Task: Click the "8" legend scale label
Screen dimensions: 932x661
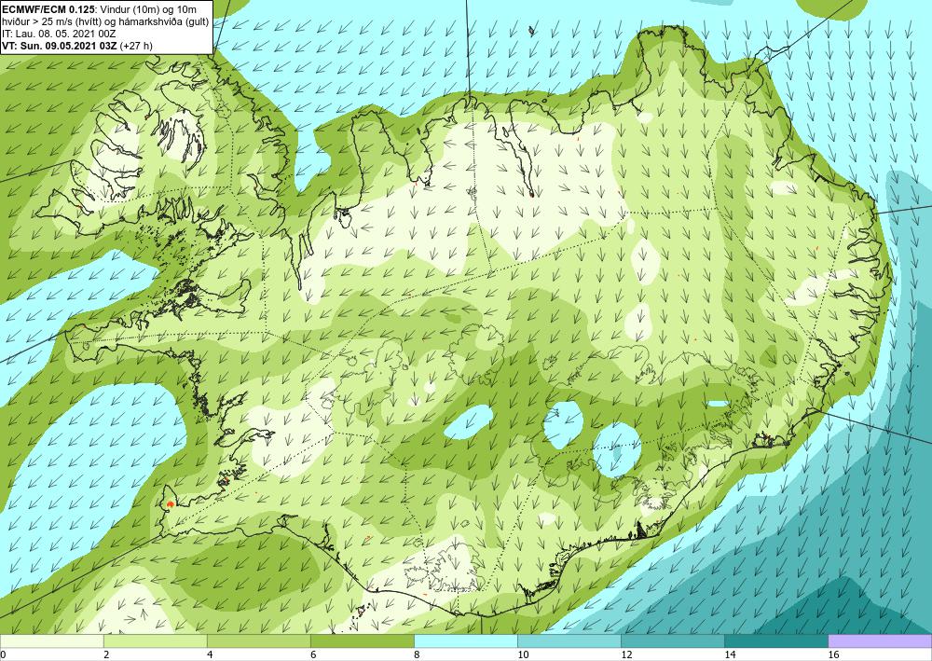Action: coord(416,654)
